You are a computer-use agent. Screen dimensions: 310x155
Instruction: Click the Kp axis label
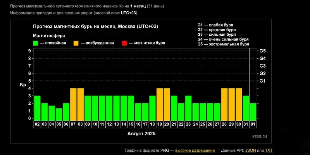click(23, 85)
